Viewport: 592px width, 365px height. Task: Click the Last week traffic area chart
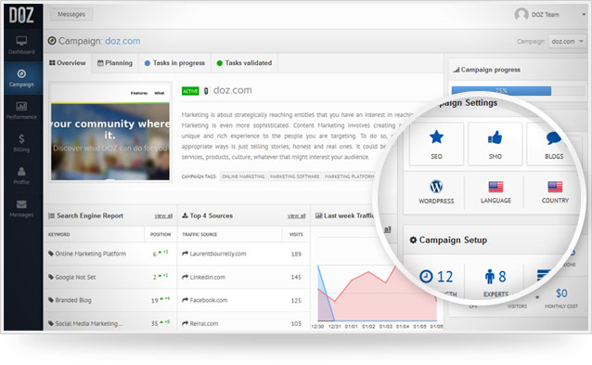point(378,293)
